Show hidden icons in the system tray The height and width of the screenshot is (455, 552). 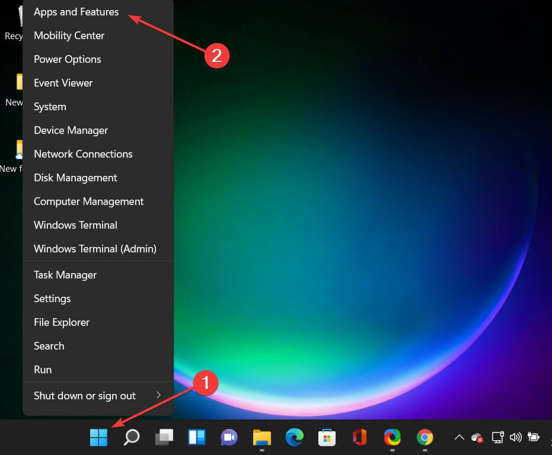coord(460,437)
